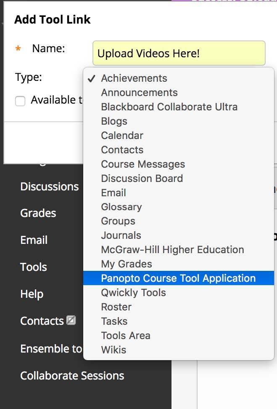Go to Collaborate Sessions link
Image resolution: width=277 pixels, height=409 pixels.
(x=72, y=376)
